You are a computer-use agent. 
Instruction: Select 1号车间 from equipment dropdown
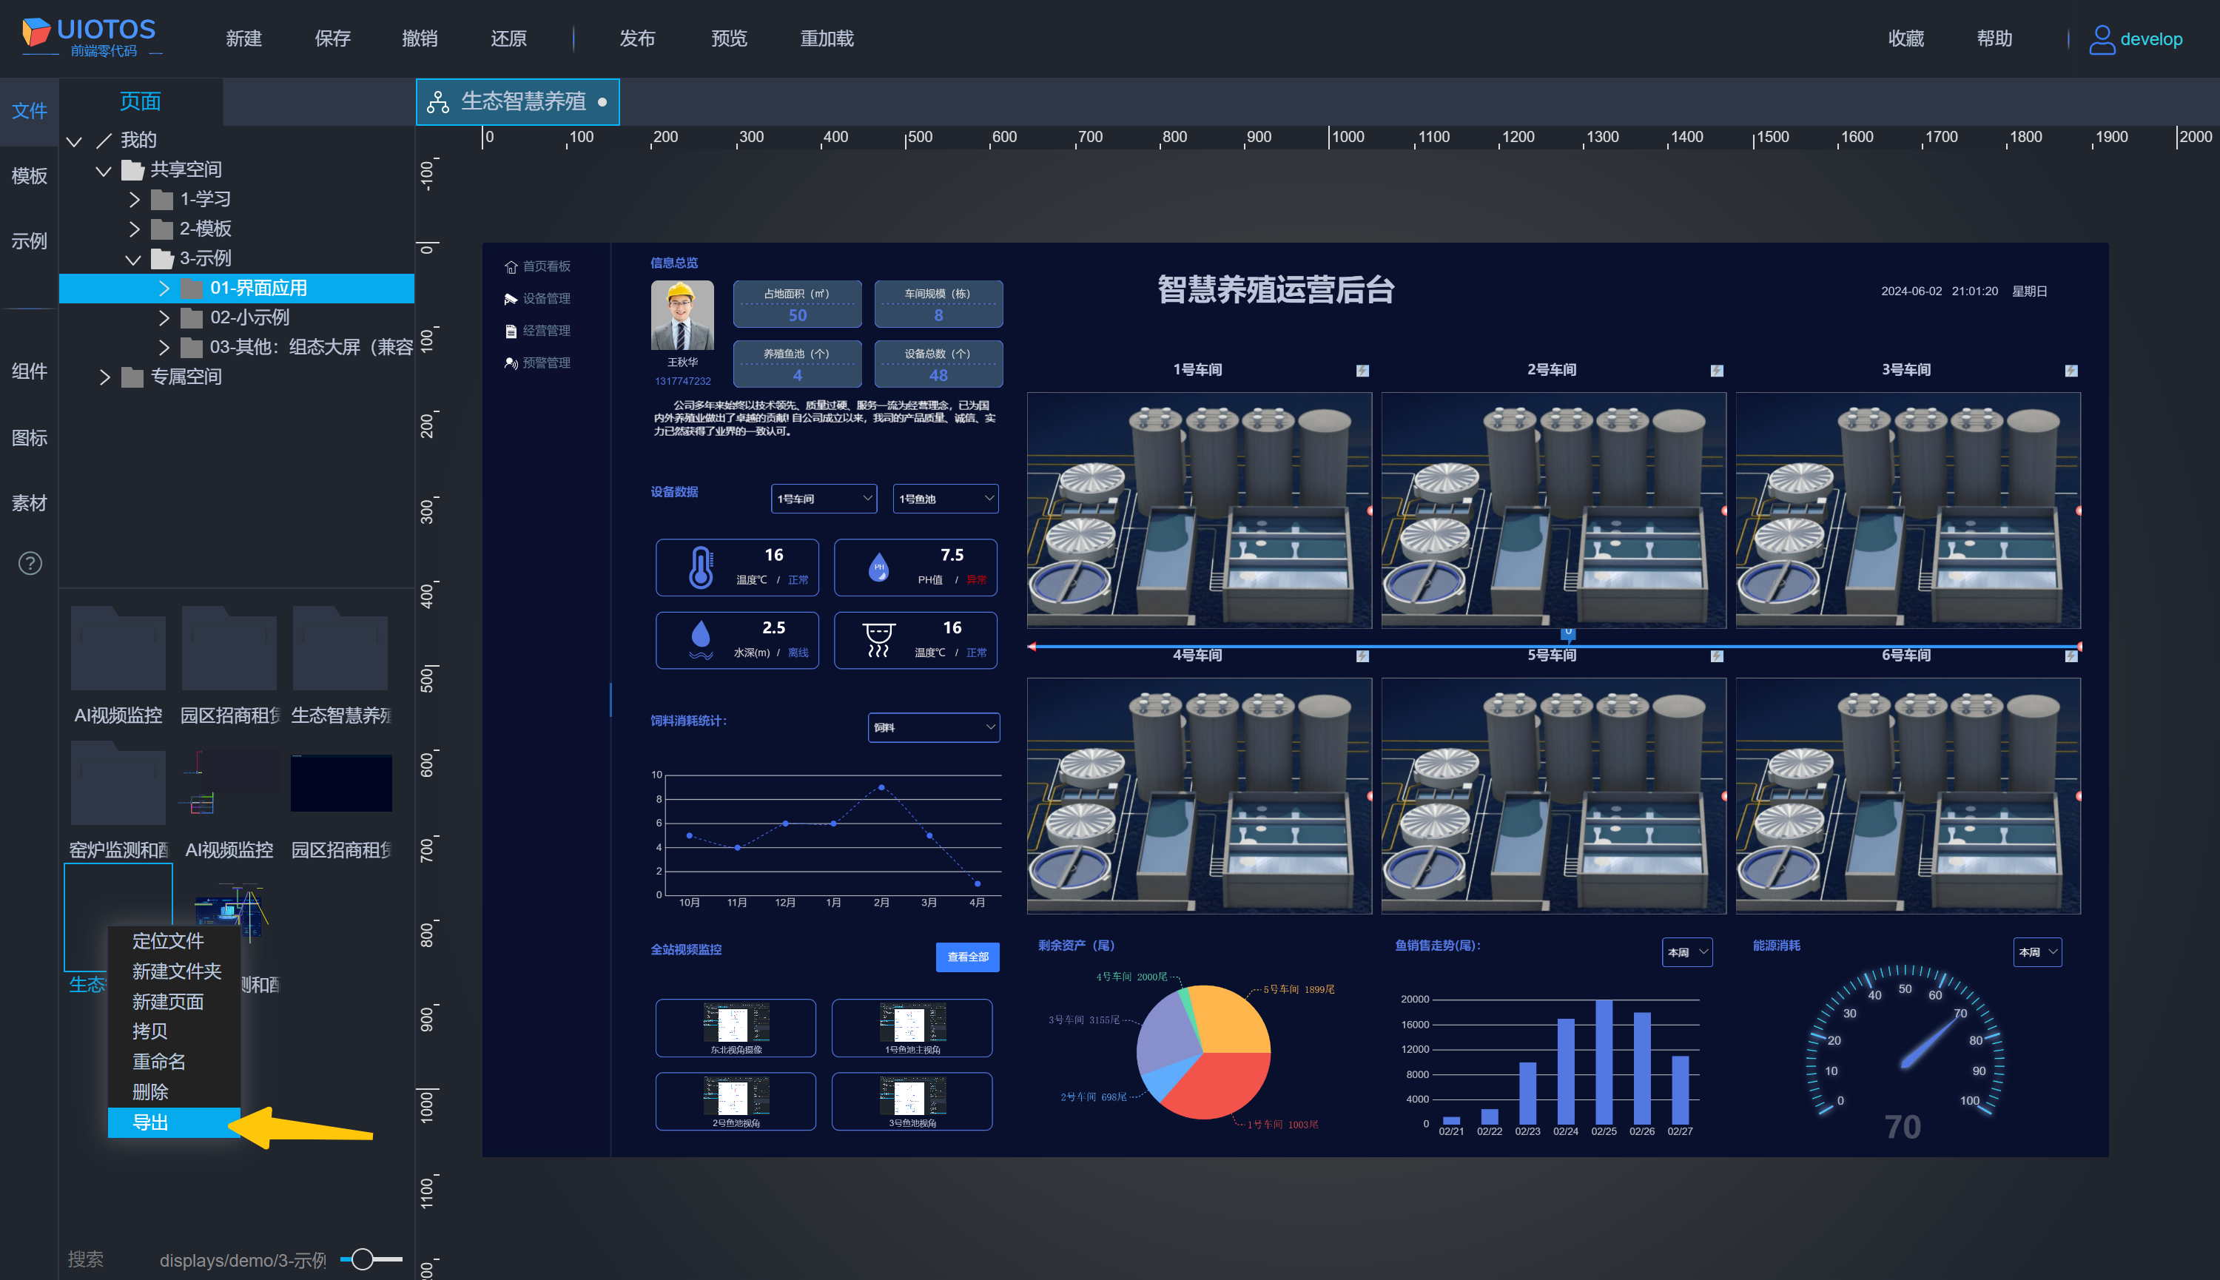pyautogui.click(x=818, y=496)
